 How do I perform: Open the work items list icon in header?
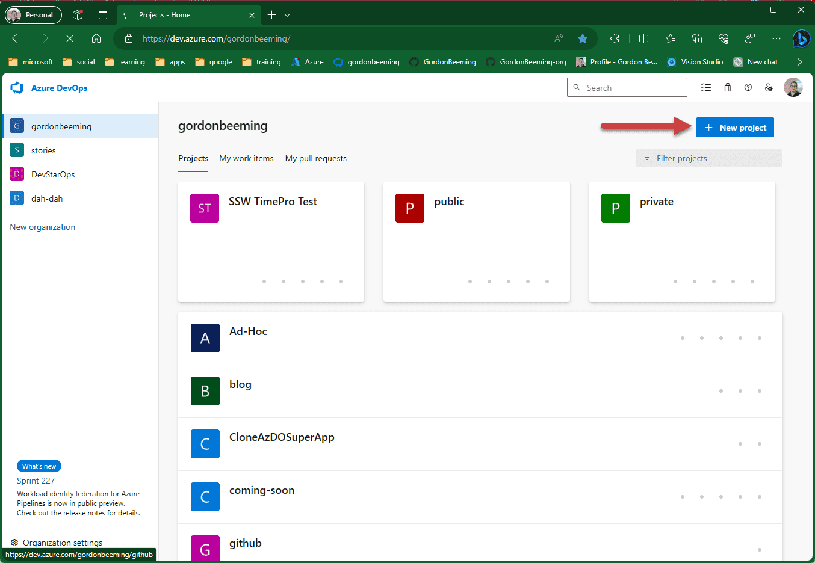[706, 88]
